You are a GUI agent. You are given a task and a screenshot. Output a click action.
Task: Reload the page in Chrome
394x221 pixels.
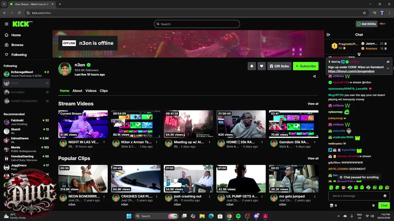[19, 13]
